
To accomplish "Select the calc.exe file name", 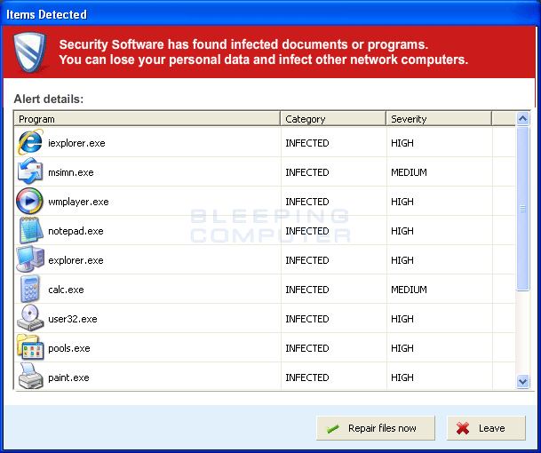I will tap(66, 290).
